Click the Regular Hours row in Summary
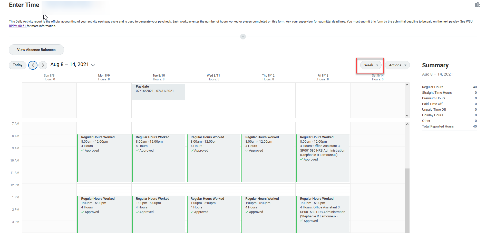 [x=449, y=87]
